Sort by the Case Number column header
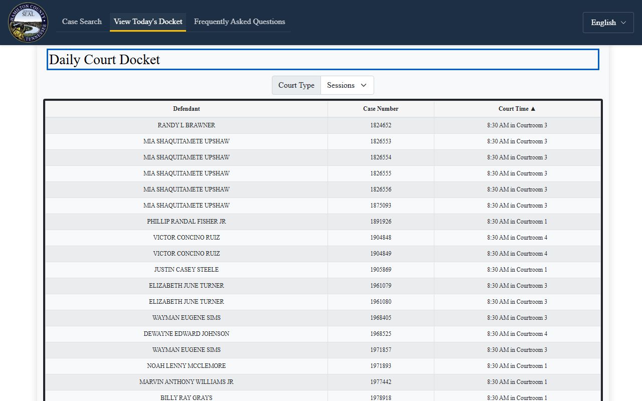 coord(381,109)
